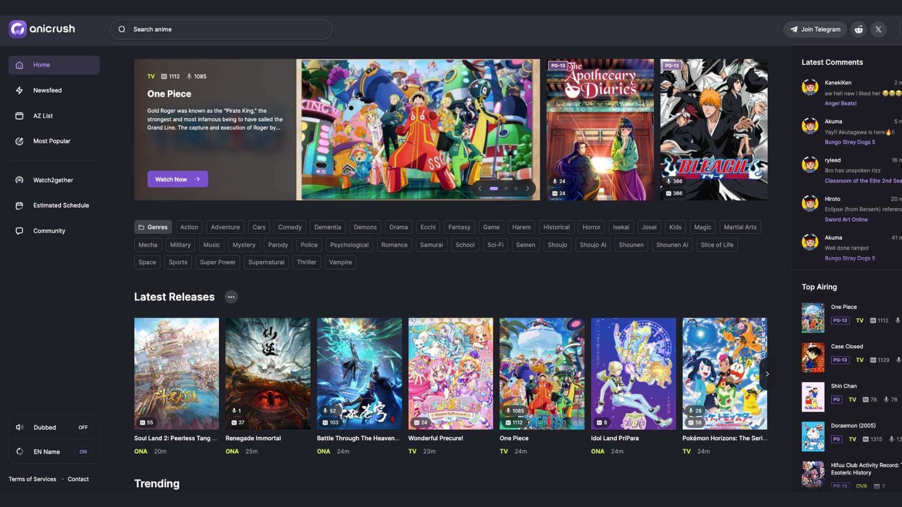The image size is (902, 507).
Task: Open the X (Twitter) icon link
Action: 879,29
